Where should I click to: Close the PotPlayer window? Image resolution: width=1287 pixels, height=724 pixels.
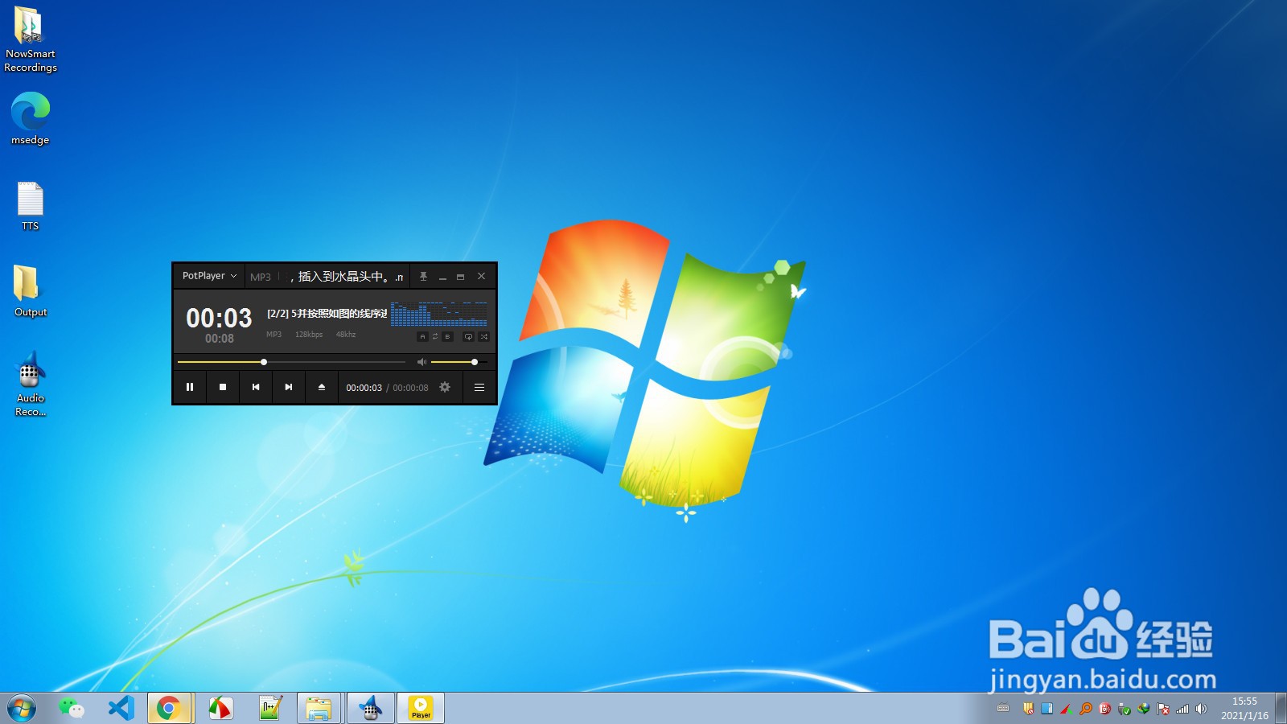tap(481, 277)
